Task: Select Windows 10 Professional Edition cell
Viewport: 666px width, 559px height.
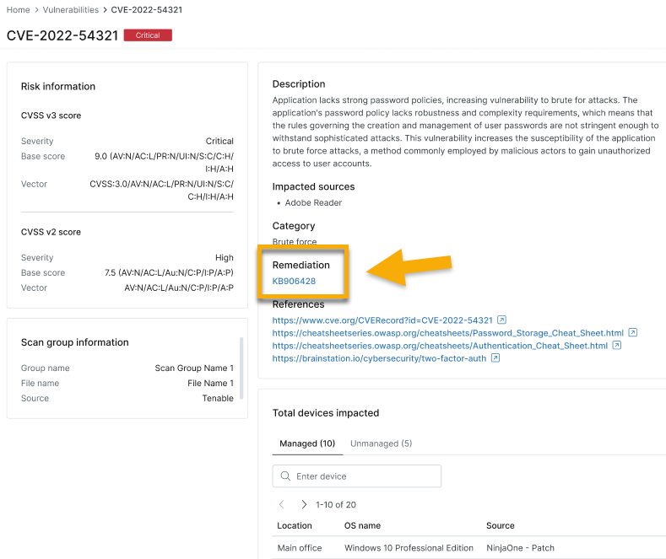Action: click(x=409, y=548)
